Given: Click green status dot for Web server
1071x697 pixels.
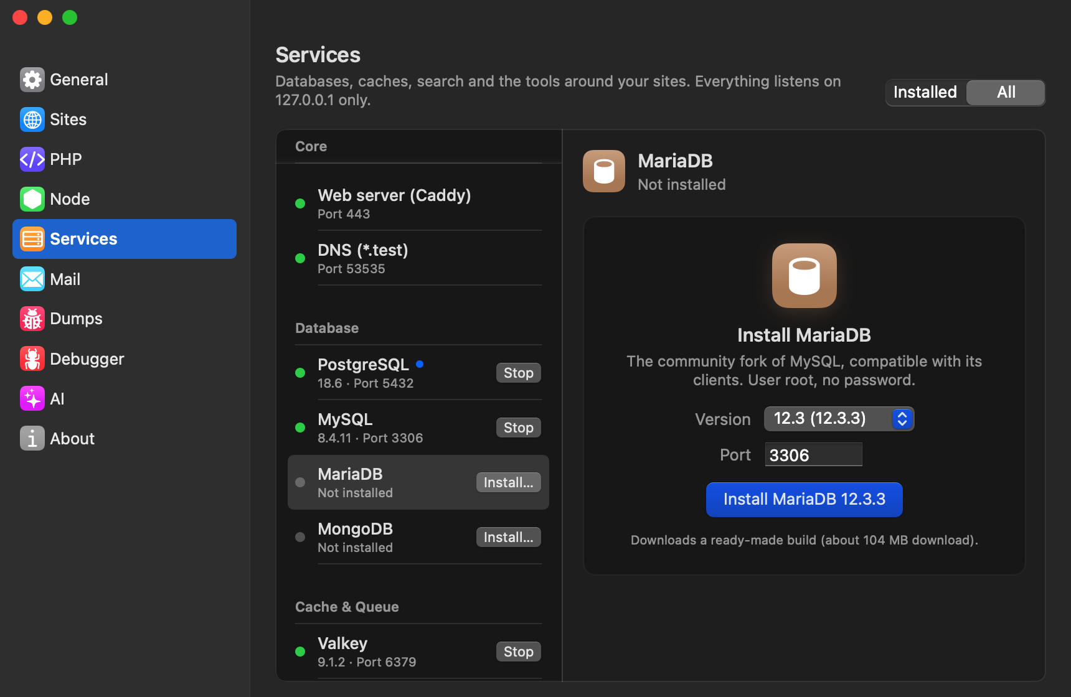Looking at the screenshot, I should click(x=300, y=203).
